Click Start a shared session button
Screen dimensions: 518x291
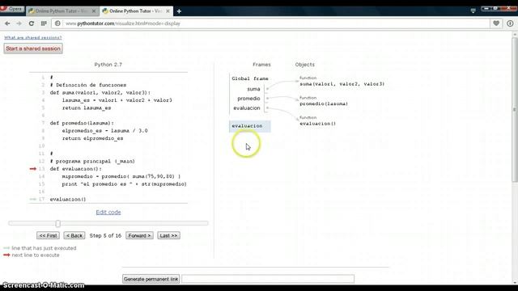tap(33, 48)
